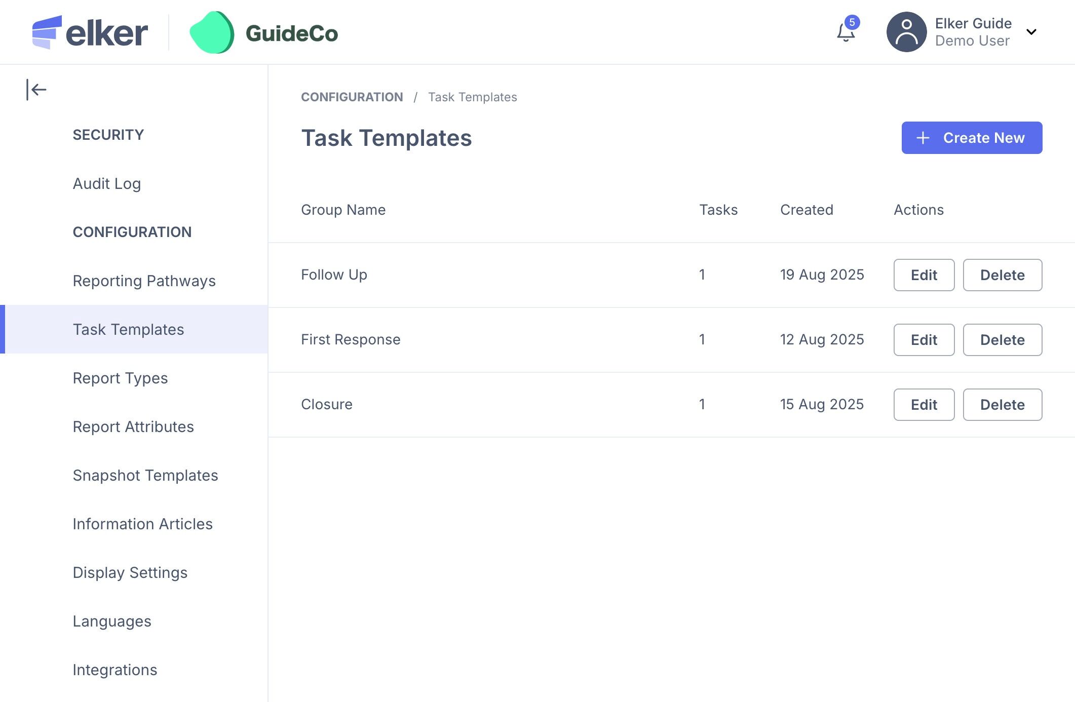Viewport: 1075px width, 702px height.
Task: Collapse the sidebar with arrow icon
Action: (36, 90)
